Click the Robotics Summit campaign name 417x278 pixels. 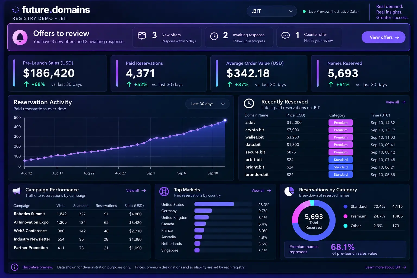click(x=29, y=214)
